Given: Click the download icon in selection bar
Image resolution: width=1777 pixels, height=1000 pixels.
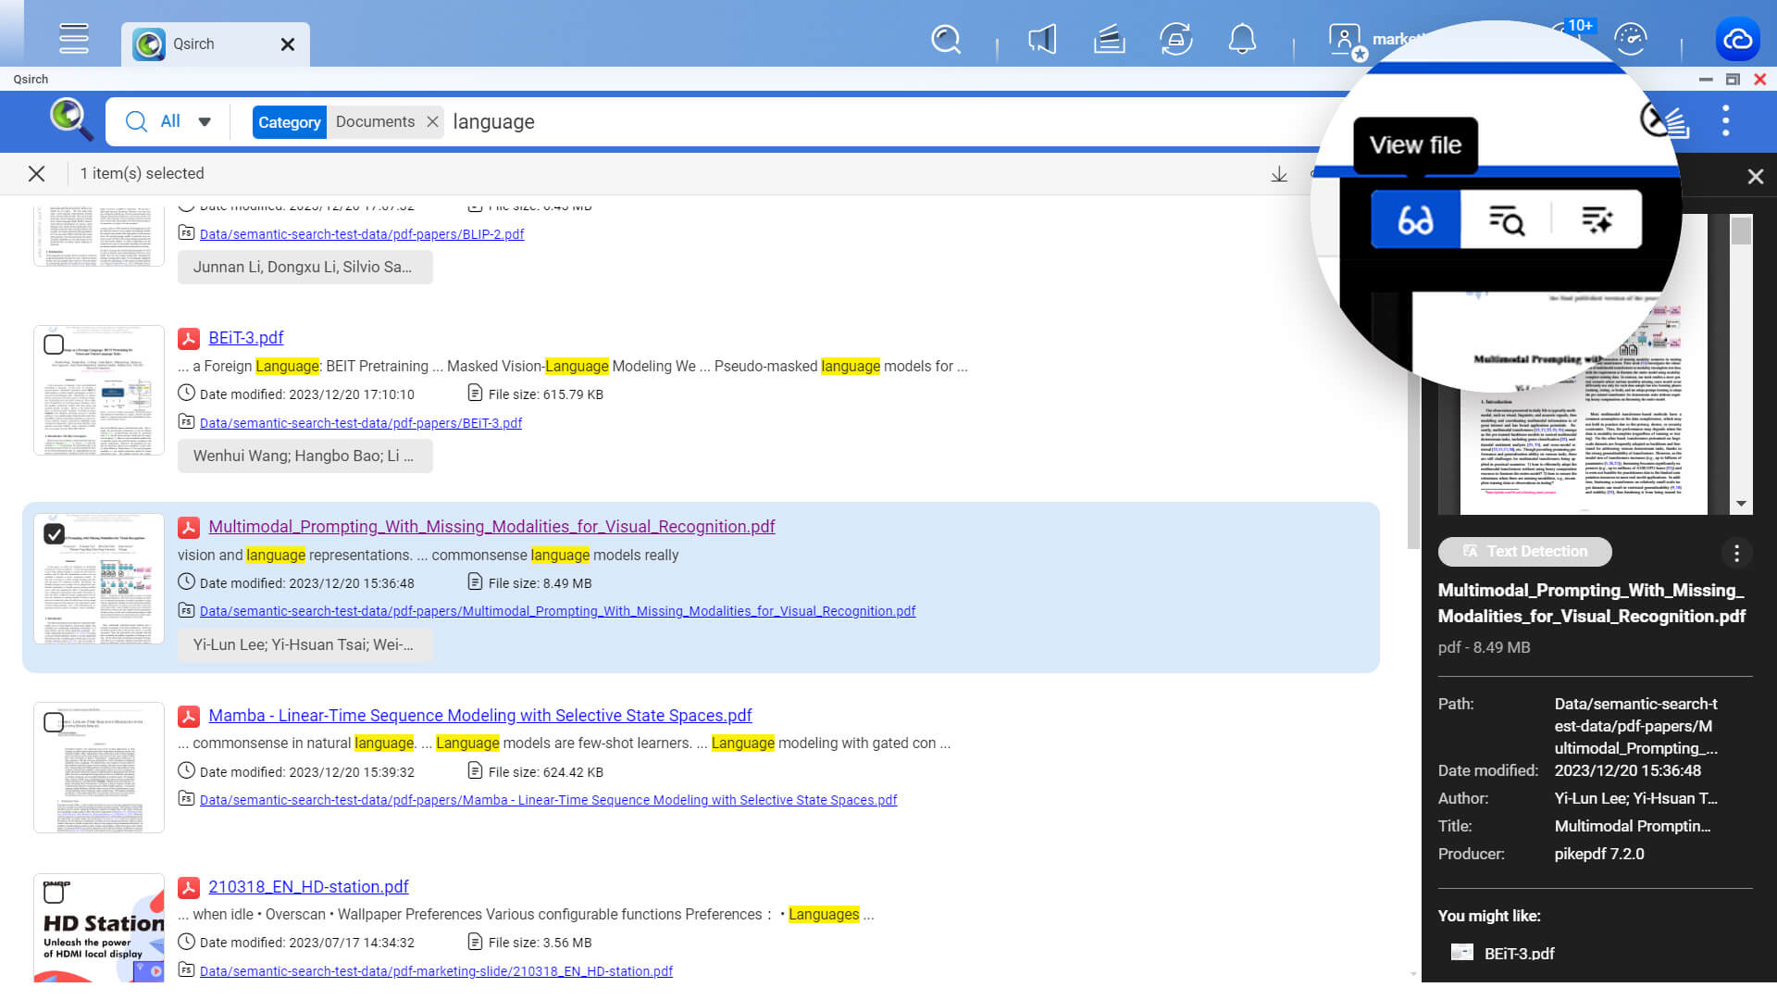Looking at the screenshot, I should [1279, 174].
